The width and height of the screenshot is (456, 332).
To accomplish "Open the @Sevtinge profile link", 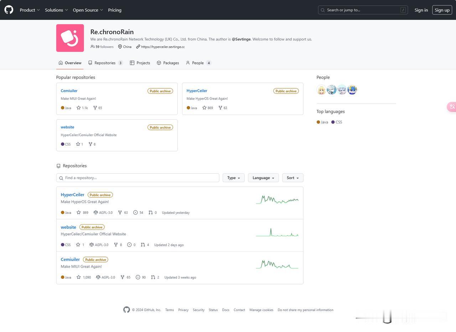I will [x=241, y=39].
